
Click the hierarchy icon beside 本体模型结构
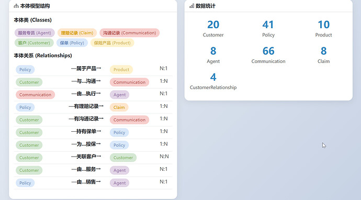tap(16, 6)
